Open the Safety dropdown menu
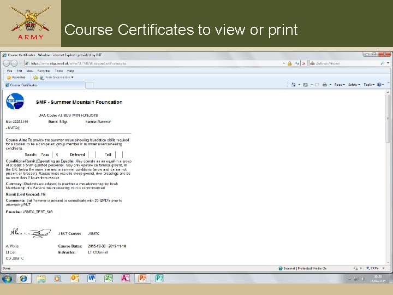The width and height of the screenshot is (393, 295). click(x=354, y=85)
